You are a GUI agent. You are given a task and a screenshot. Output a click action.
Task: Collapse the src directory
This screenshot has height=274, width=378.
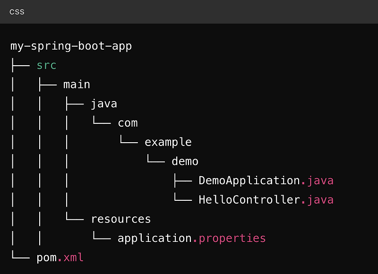coord(46,65)
